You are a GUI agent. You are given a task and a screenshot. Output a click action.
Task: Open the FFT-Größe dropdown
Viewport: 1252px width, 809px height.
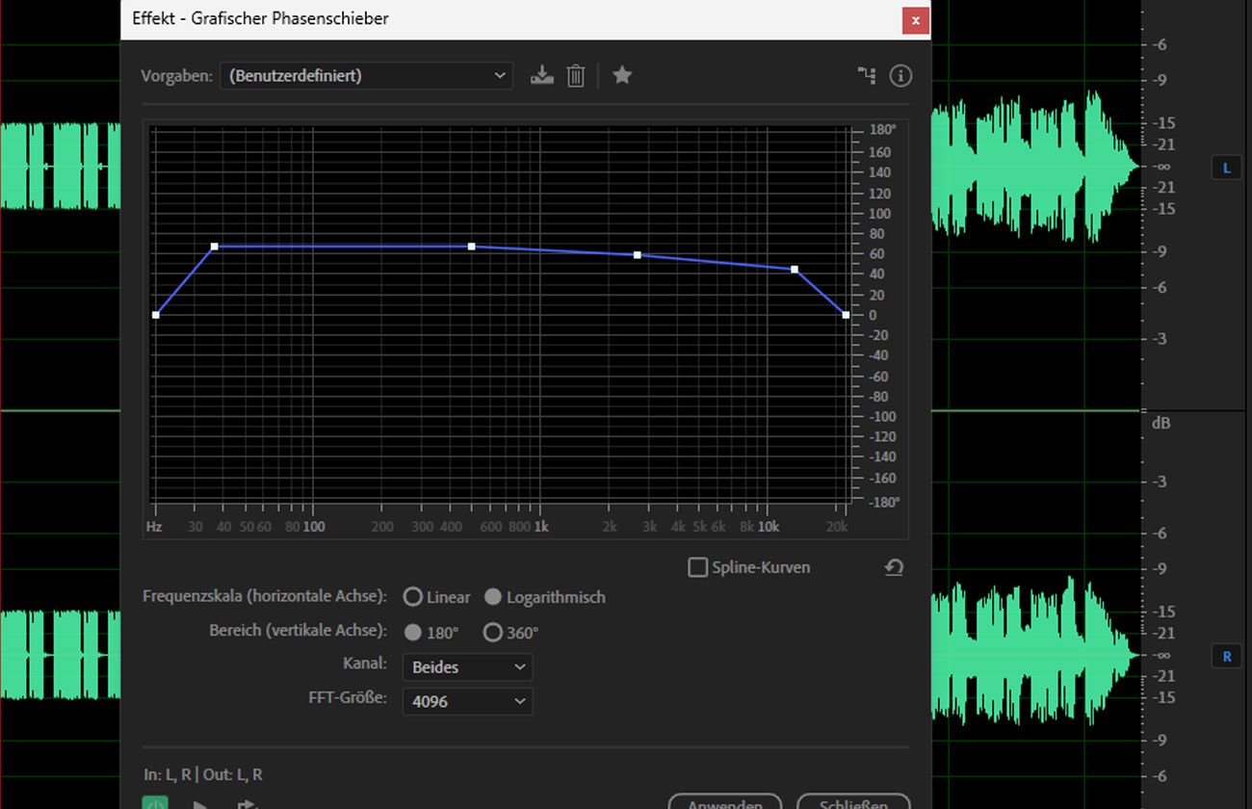467,701
